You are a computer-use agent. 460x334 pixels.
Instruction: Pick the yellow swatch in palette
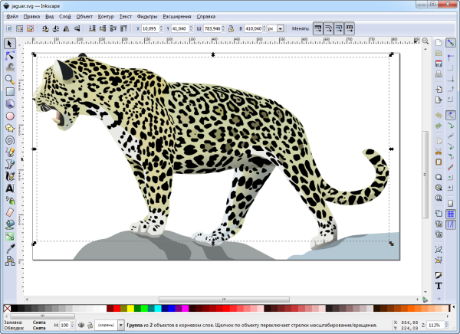[130, 309]
